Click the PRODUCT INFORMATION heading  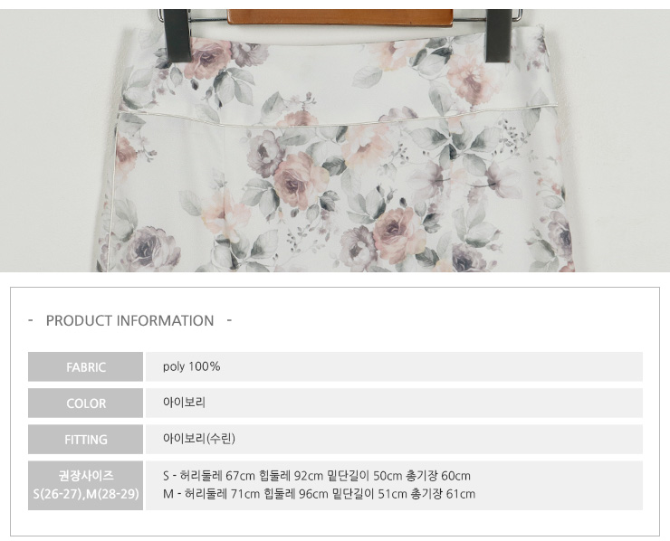(x=129, y=320)
